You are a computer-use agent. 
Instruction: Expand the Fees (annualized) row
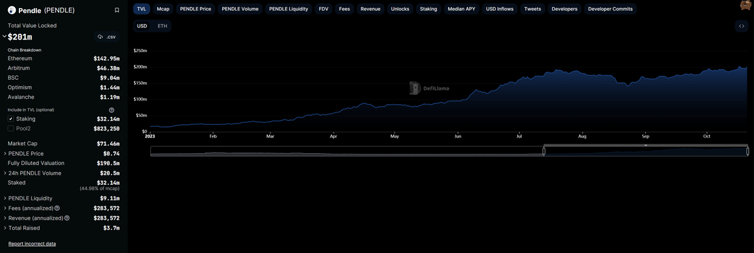pos(6,208)
